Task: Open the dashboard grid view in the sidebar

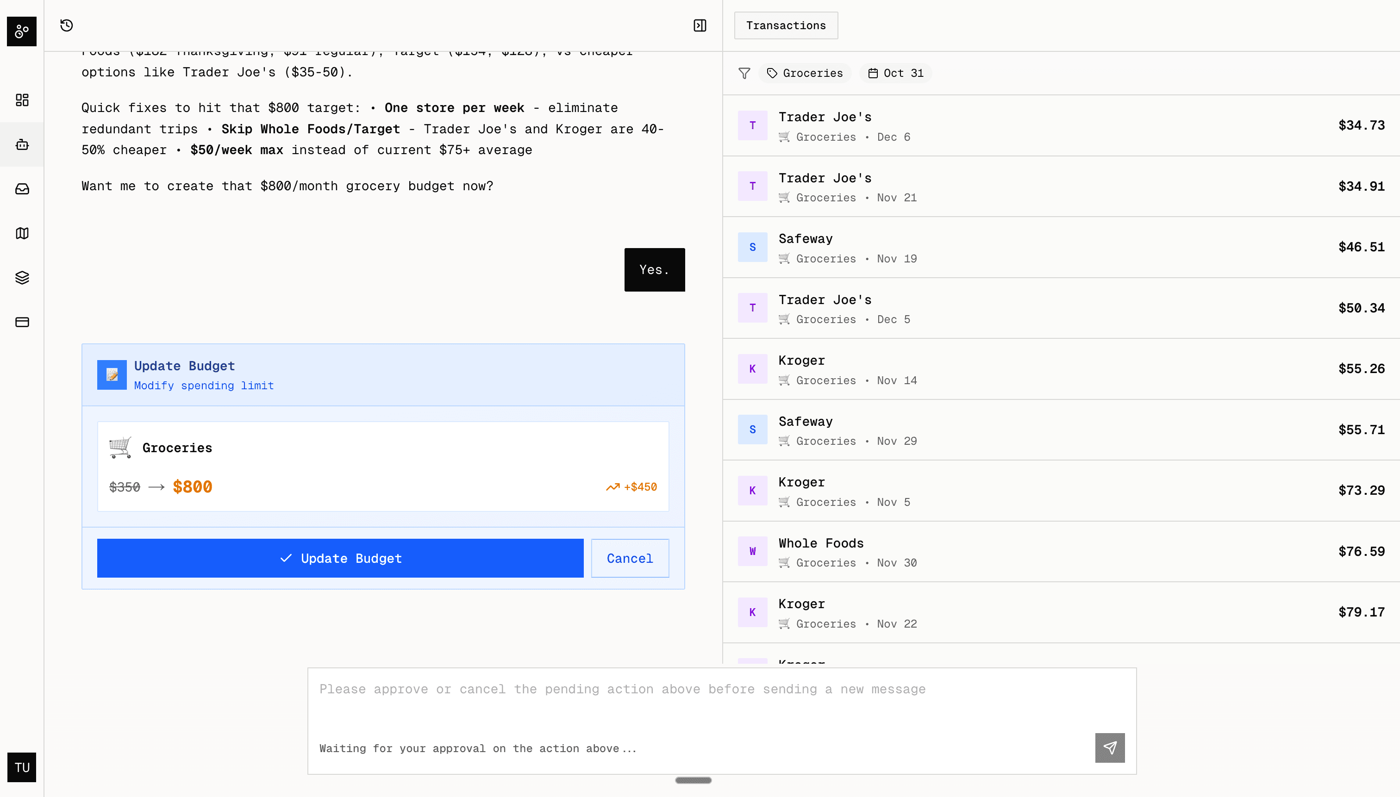Action: (x=22, y=100)
